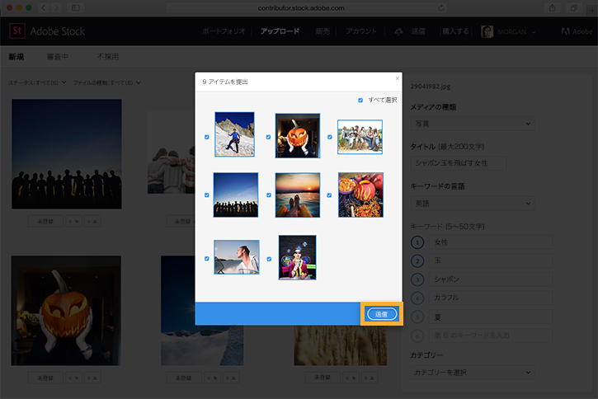Open the カテゴリーを選択 dropdown
The width and height of the screenshot is (598, 399).
(473, 373)
